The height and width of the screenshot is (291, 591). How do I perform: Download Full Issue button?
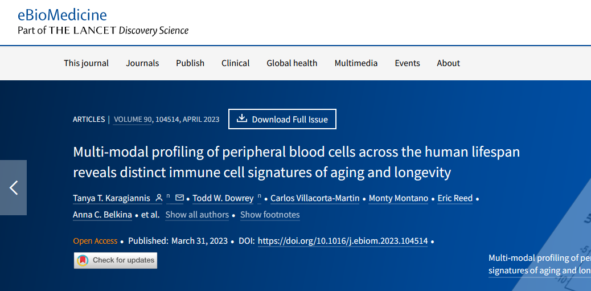point(282,119)
